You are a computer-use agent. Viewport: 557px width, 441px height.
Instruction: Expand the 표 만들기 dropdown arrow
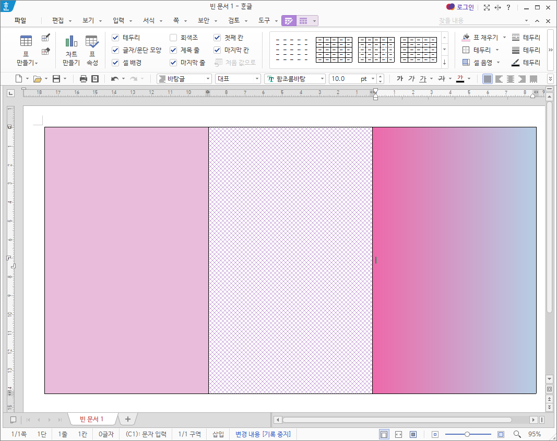tap(36, 63)
